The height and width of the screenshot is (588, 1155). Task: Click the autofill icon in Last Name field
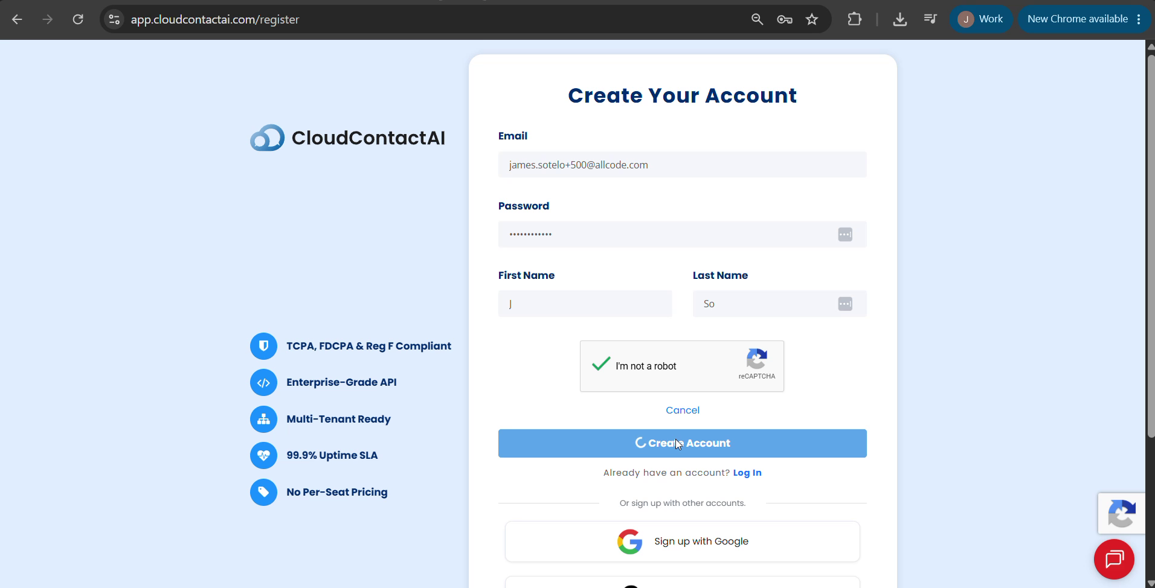coord(845,304)
